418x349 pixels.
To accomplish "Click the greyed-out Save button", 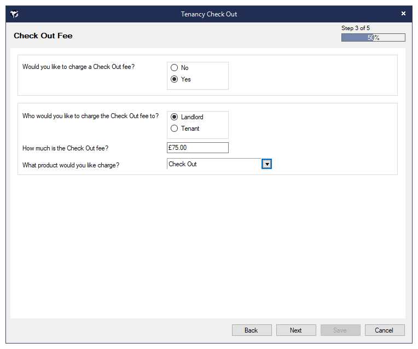I will pyautogui.click(x=340, y=330).
